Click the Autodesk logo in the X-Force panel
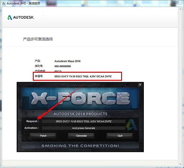Viewport: 184px width, 168px height. coord(132,125)
